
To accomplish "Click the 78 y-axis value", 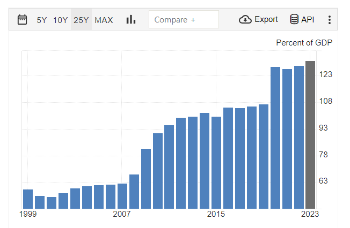I will 323,154.
